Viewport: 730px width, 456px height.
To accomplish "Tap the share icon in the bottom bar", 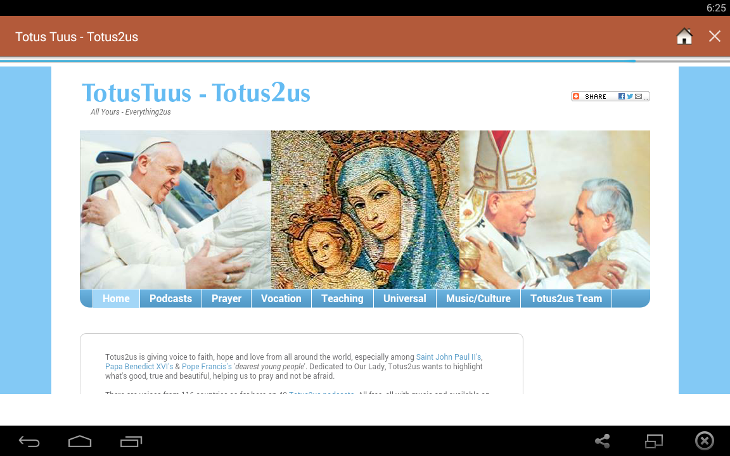I will click(603, 441).
